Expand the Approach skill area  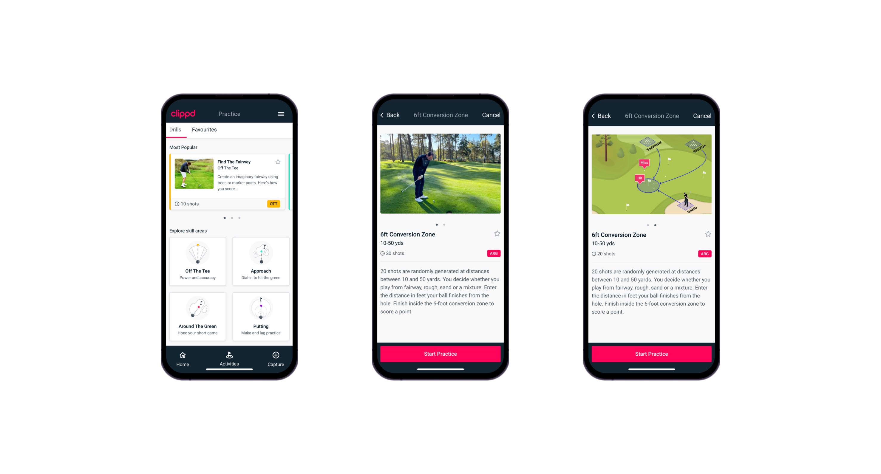coord(262,275)
